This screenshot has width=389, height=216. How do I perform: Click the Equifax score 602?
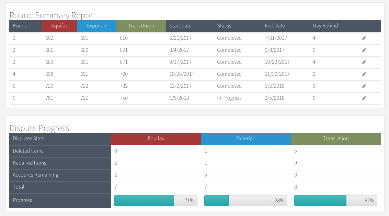(49, 38)
